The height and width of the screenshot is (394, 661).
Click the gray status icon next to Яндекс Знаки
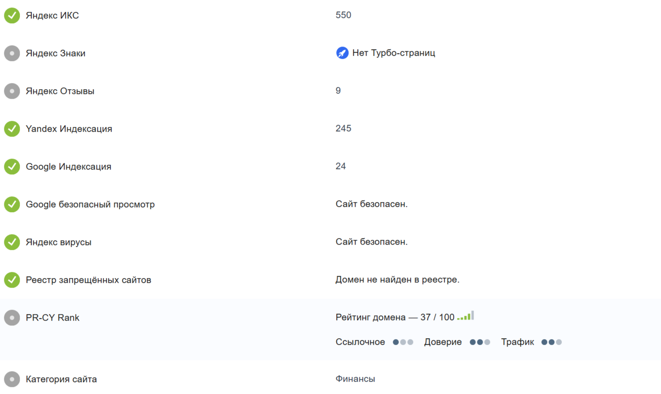point(12,53)
